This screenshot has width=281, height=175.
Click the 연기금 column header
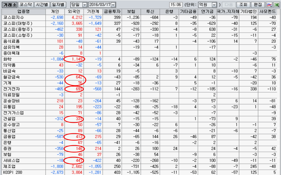pyautogui.click(x=207, y=11)
